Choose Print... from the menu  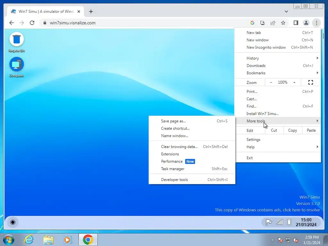click(277, 91)
